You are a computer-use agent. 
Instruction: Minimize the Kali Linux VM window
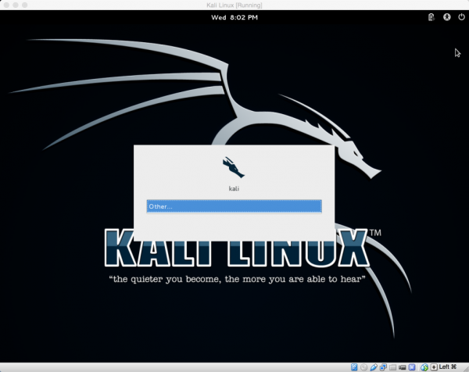16,5
